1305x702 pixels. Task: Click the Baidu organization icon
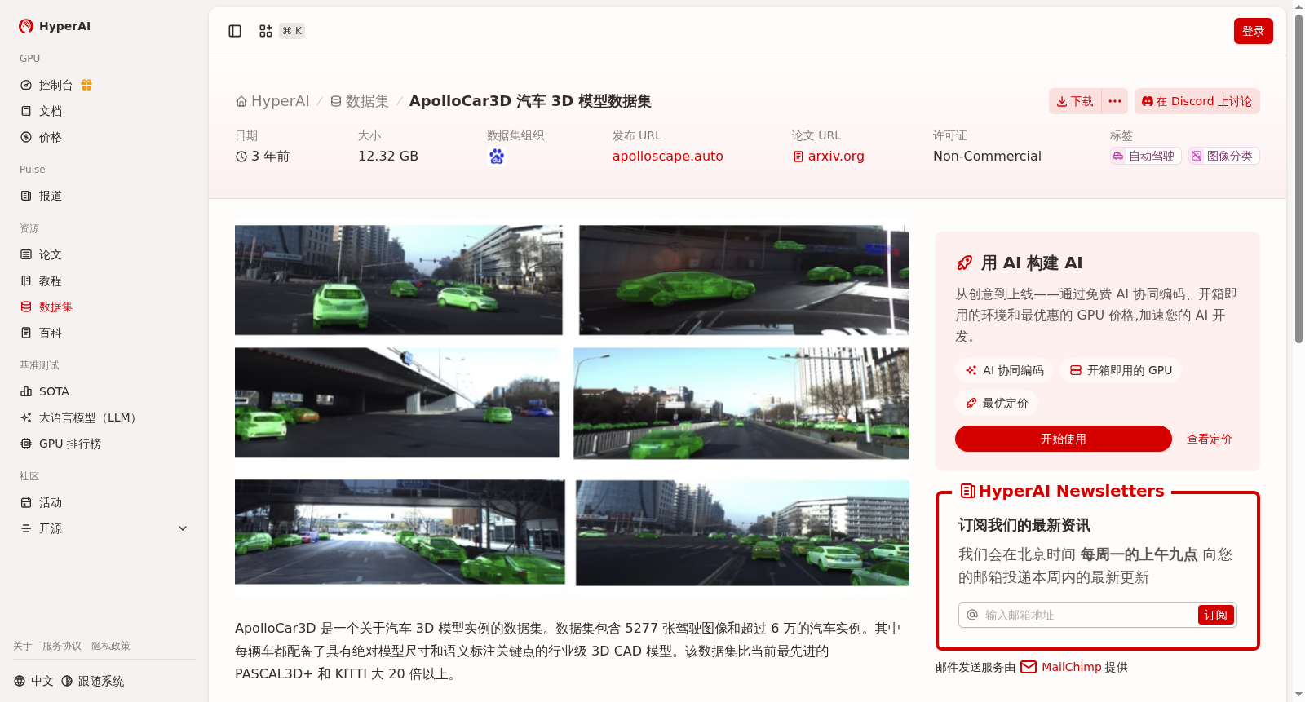497,157
